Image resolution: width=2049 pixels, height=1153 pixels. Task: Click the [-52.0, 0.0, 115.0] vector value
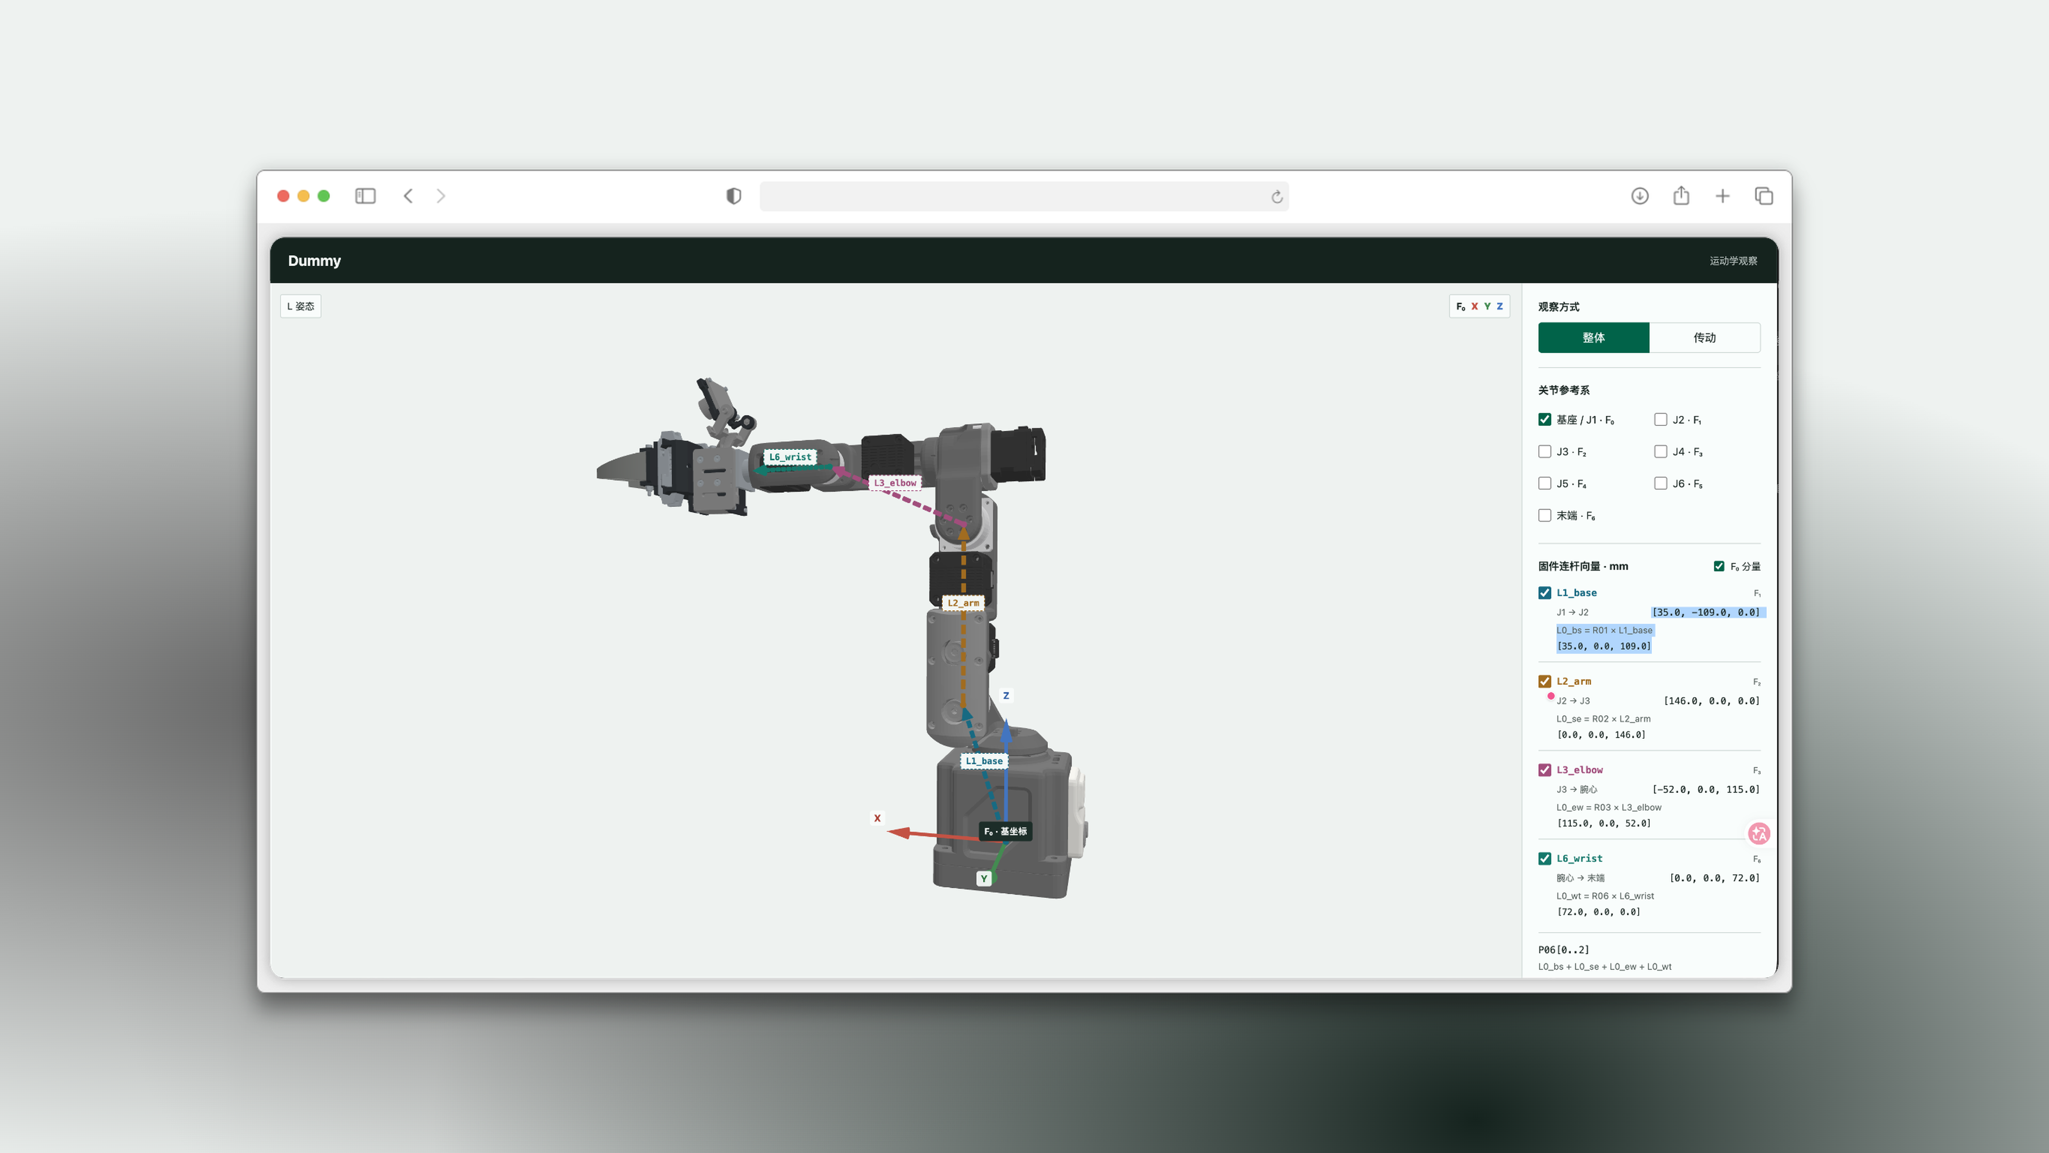[1705, 789]
